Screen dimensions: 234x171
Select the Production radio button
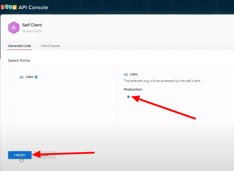tap(128, 97)
